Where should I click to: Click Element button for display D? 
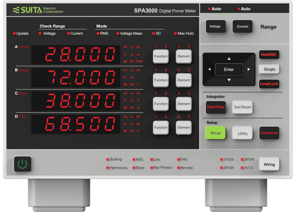point(184,127)
